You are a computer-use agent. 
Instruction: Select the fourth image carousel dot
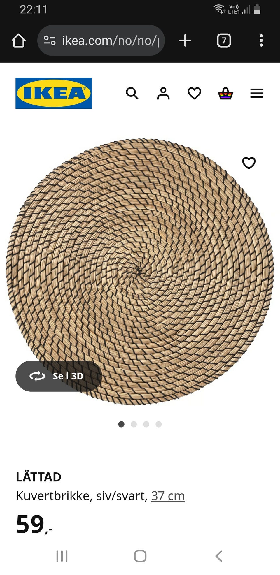coord(159,424)
